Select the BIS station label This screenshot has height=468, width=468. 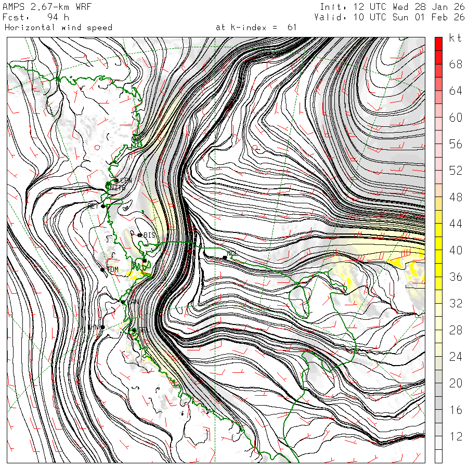click(150, 235)
